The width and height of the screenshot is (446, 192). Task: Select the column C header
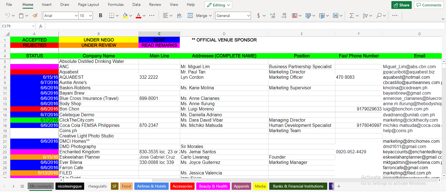[159, 34]
